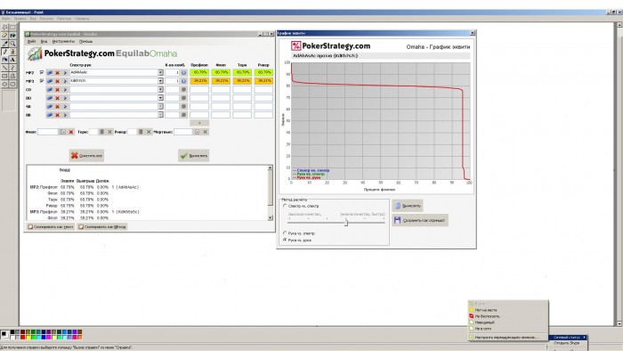Clear the flop cards with the red X
This screenshot has height=351, width=623.
(71, 132)
